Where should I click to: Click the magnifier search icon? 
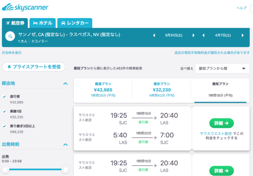click(x=10, y=36)
